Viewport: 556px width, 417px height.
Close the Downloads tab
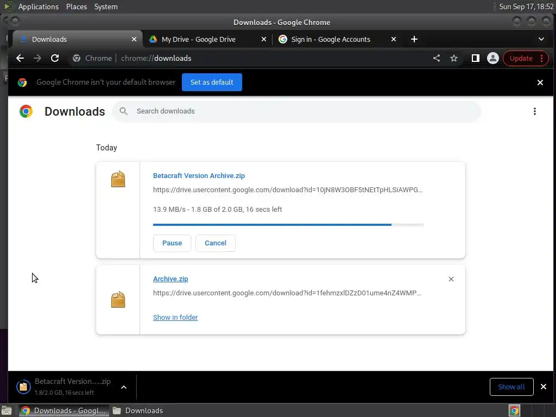click(x=134, y=39)
